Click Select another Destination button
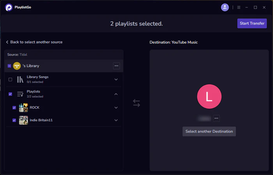Screen dimensions: 273x175 (209, 131)
